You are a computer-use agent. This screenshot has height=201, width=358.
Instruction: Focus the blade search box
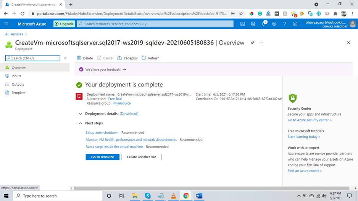(33, 58)
